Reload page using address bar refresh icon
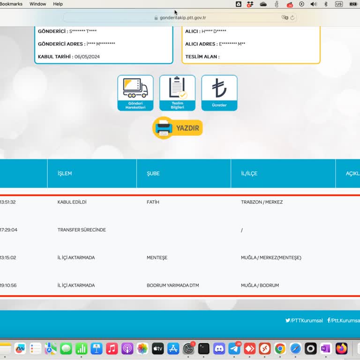The width and height of the screenshot is (360, 360). pos(292,17)
